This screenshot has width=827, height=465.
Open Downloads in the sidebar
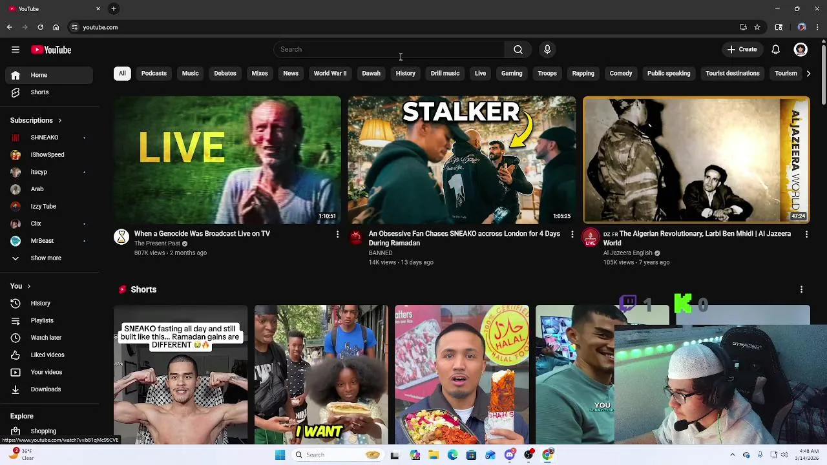(50, 389)
